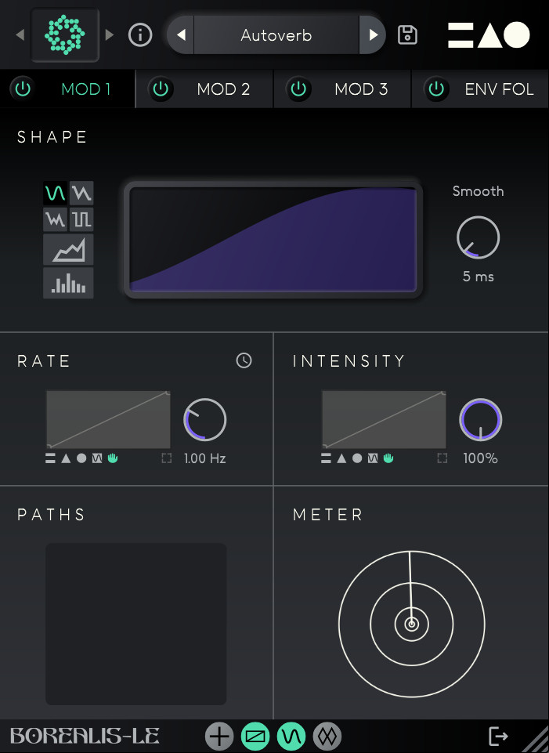Disable the ENV FOL power button

point(435,89)
